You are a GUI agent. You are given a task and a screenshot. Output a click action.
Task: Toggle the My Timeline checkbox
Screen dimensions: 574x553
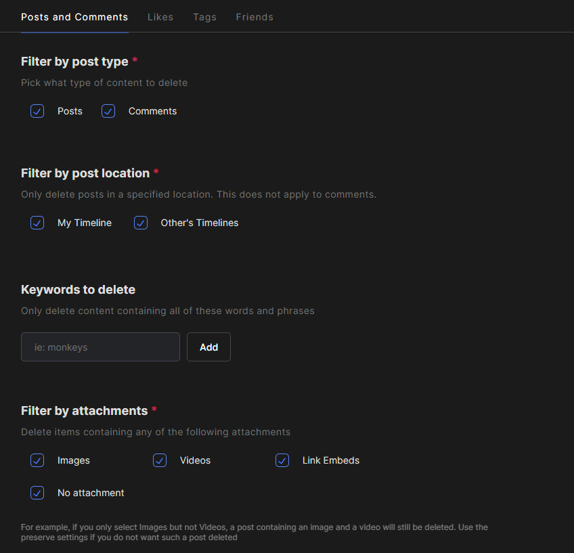(x=37, y=223)
